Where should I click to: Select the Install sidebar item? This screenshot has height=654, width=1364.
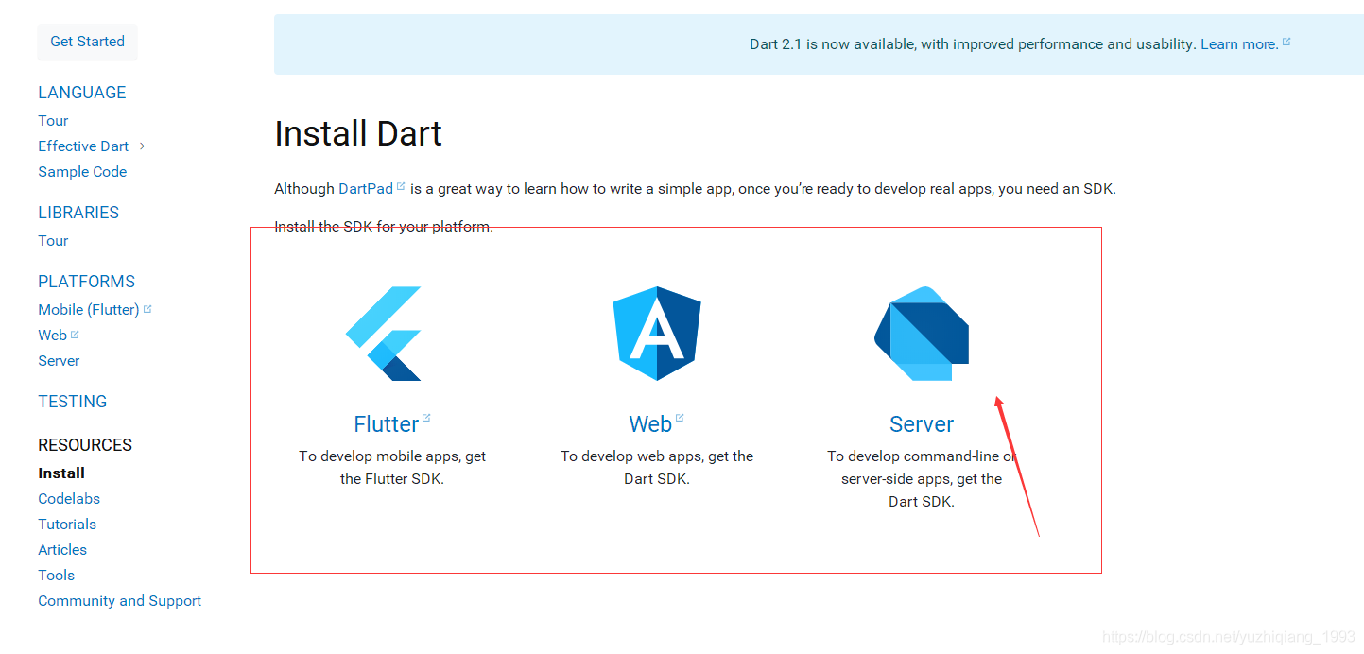click(x=61, y=473)
